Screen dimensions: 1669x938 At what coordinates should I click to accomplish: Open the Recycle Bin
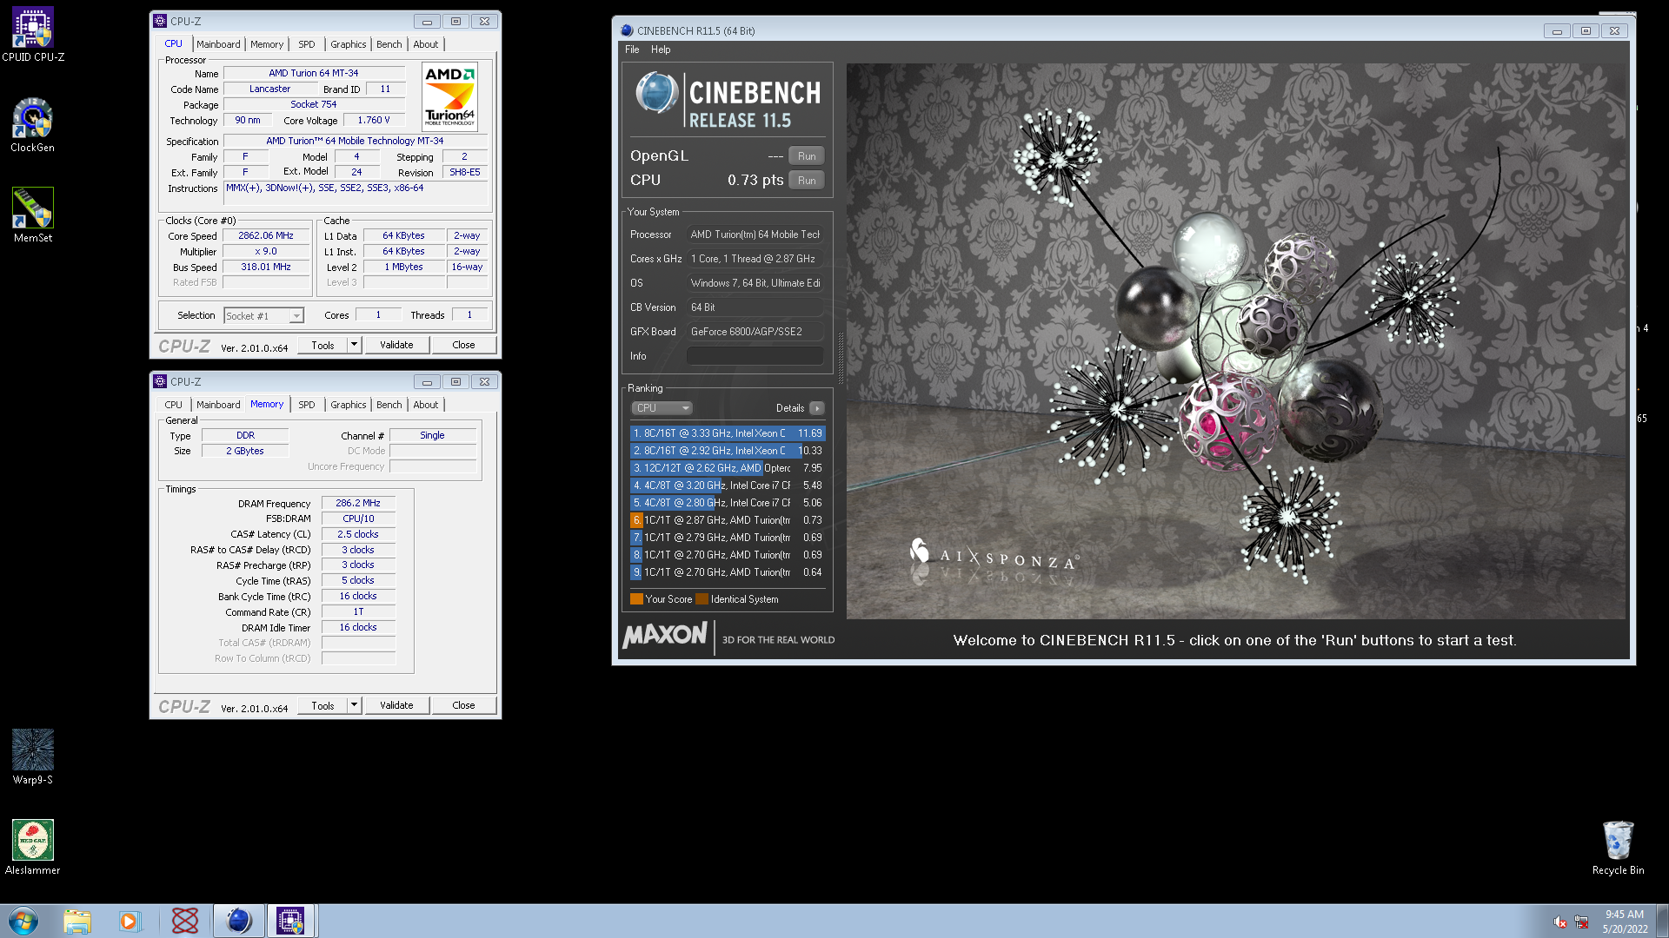click(x=1618, y=848)
